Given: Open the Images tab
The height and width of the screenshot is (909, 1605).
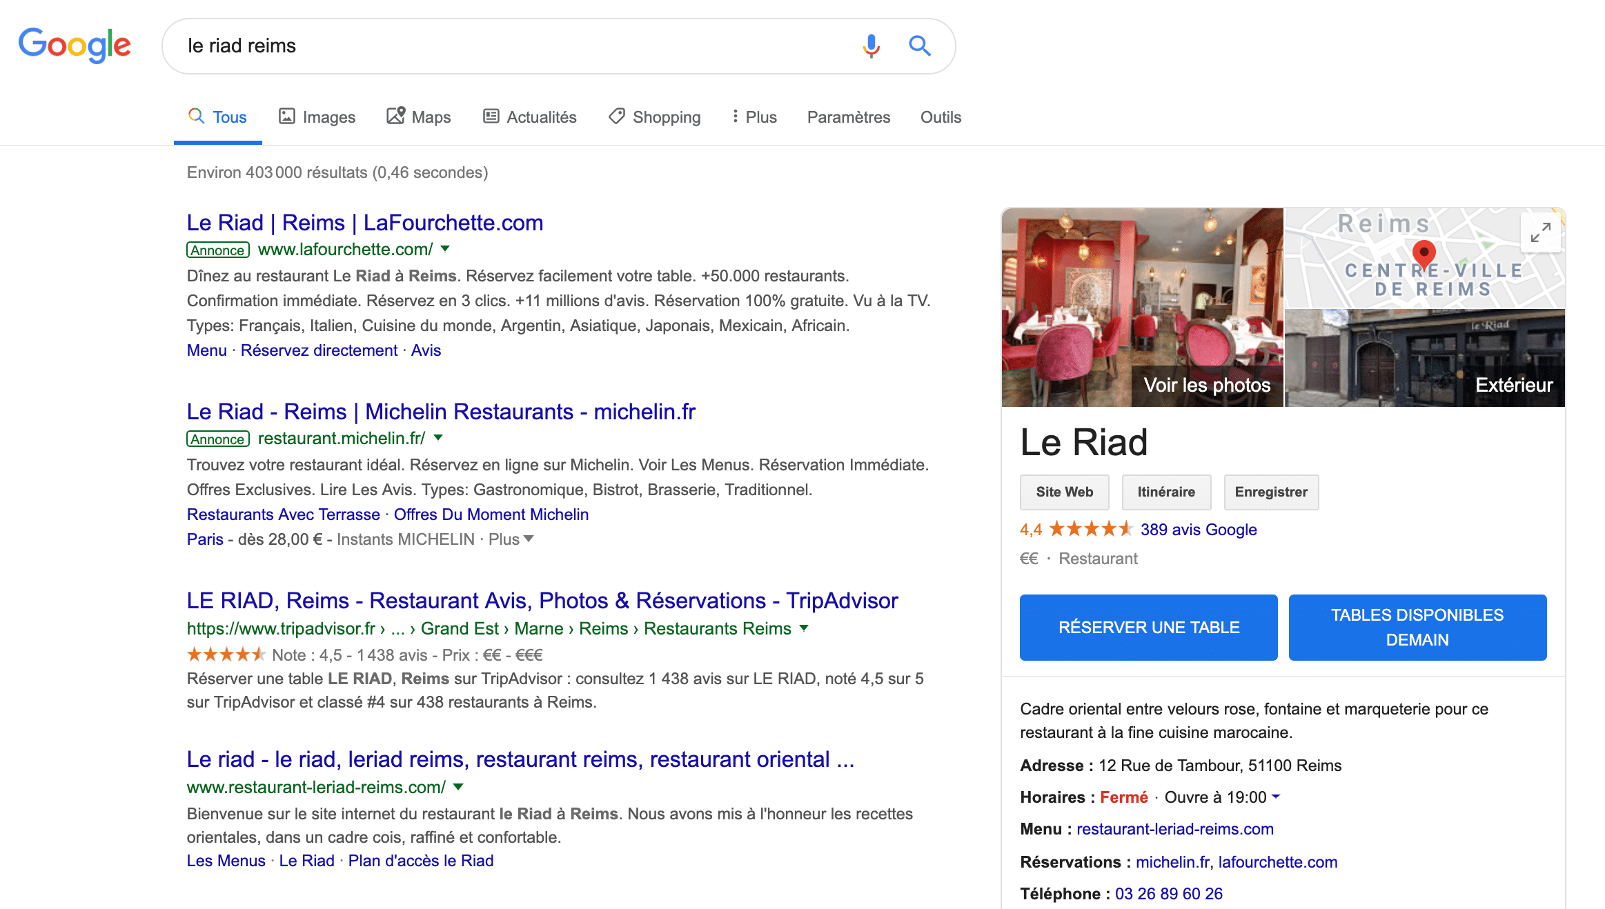Looking at the screenshot, I should click(317, 117).
